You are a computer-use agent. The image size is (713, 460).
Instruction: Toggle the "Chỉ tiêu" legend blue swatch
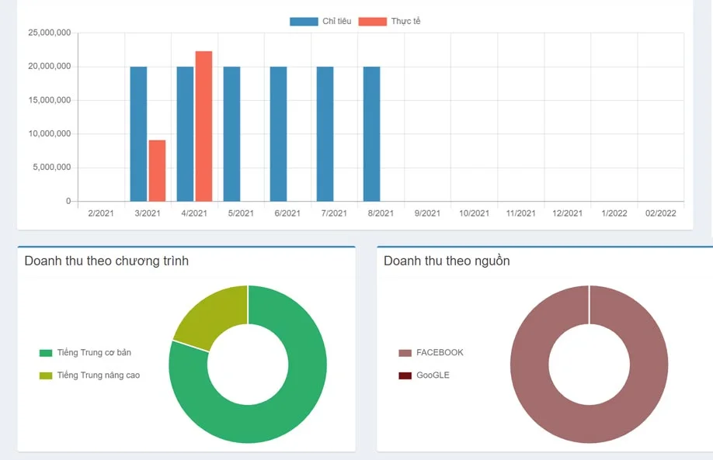(304, 22)
